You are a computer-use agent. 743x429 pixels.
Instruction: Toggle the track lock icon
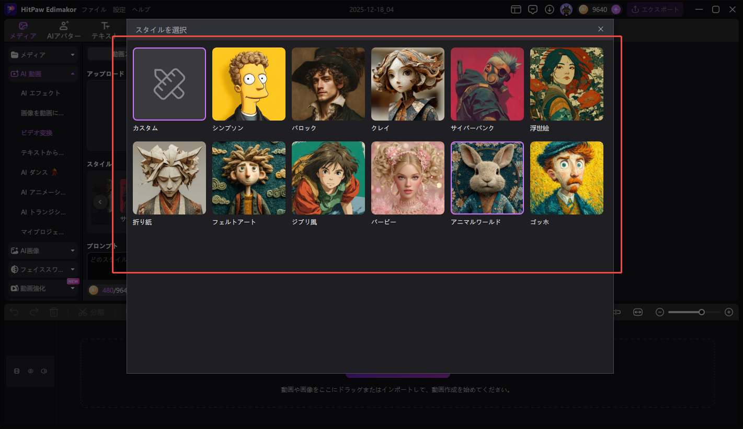pos(17,371)
